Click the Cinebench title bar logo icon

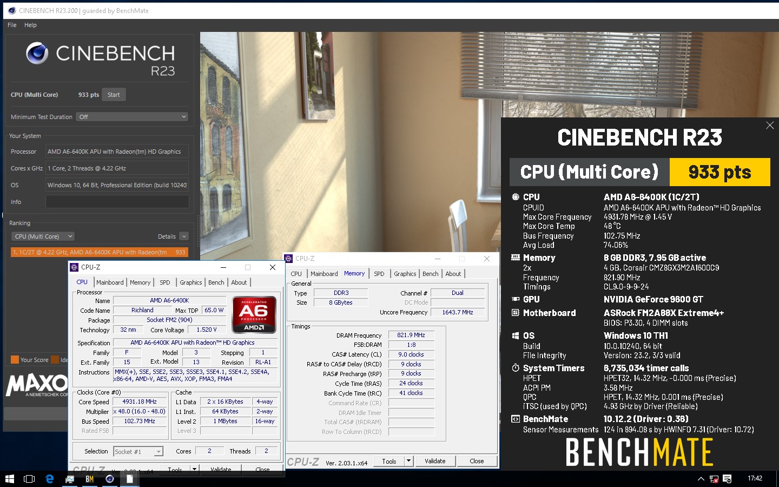point(12,10)
